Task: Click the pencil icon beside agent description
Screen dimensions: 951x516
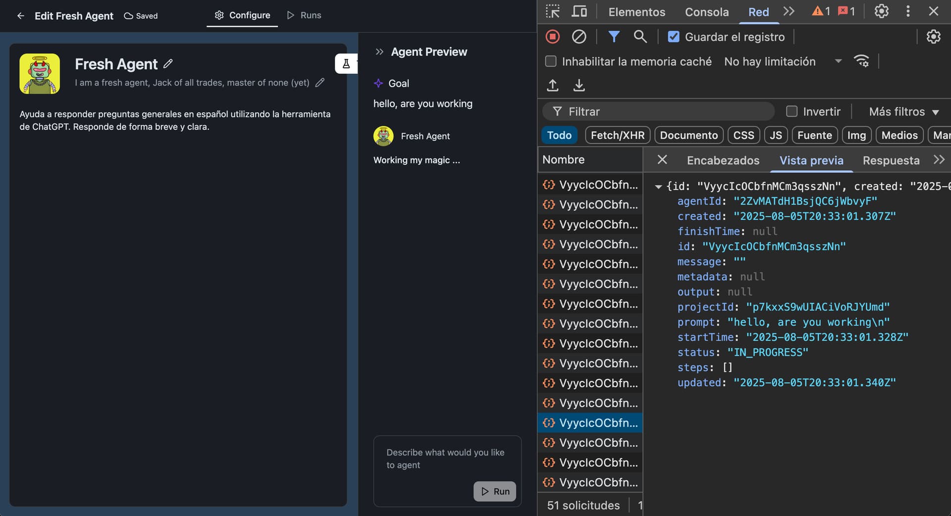Action: (320, 83)
